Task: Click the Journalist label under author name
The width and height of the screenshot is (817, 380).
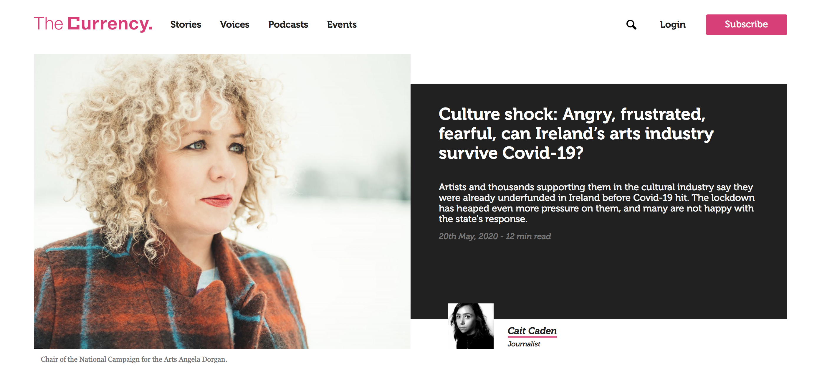Action: click(524, 344)
